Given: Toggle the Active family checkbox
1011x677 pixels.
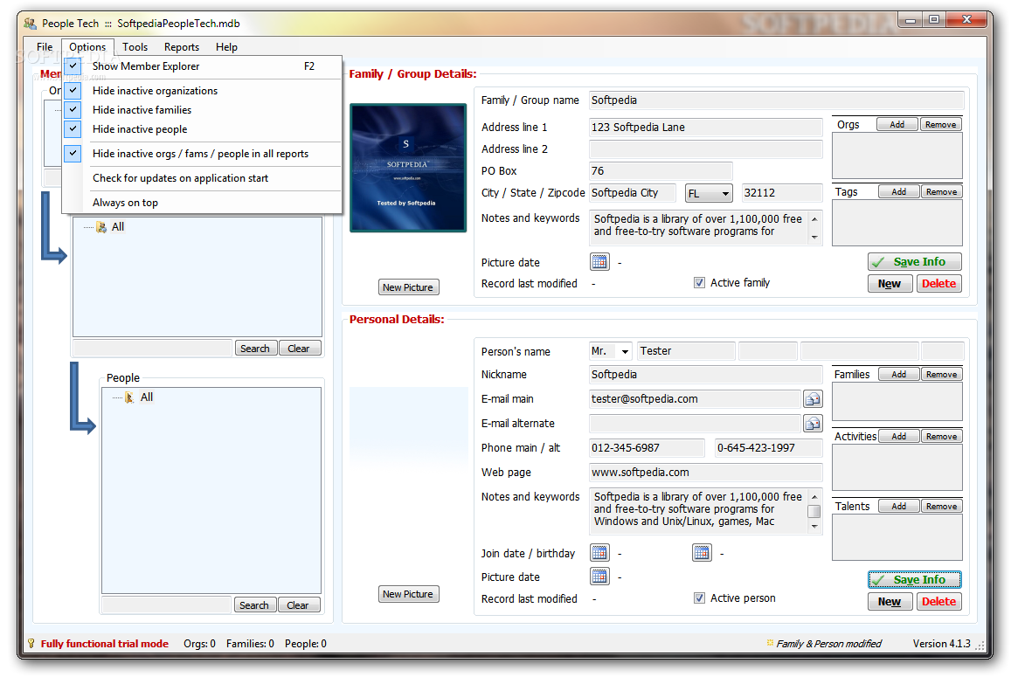Looking at the screenshot, I should point(699,282).
